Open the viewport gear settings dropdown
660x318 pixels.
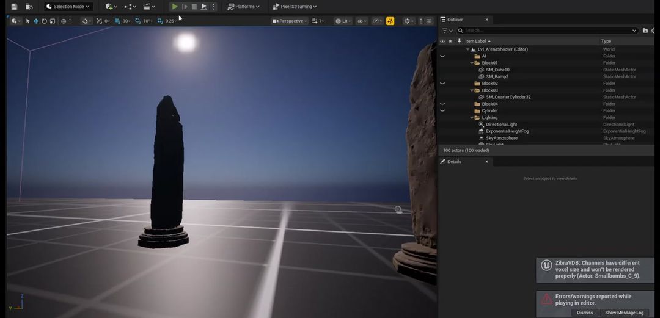coord(409,21)
